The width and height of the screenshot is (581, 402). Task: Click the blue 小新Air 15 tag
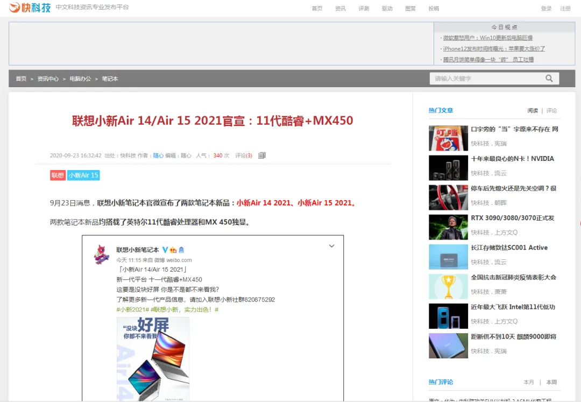click(x=83, y=175)
